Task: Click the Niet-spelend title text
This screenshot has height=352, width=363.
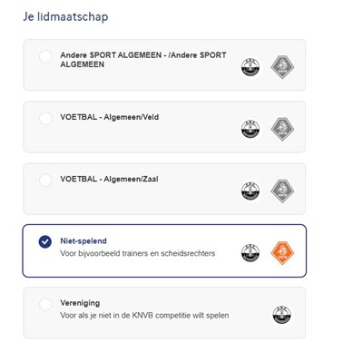Action: tap(83, 241)
